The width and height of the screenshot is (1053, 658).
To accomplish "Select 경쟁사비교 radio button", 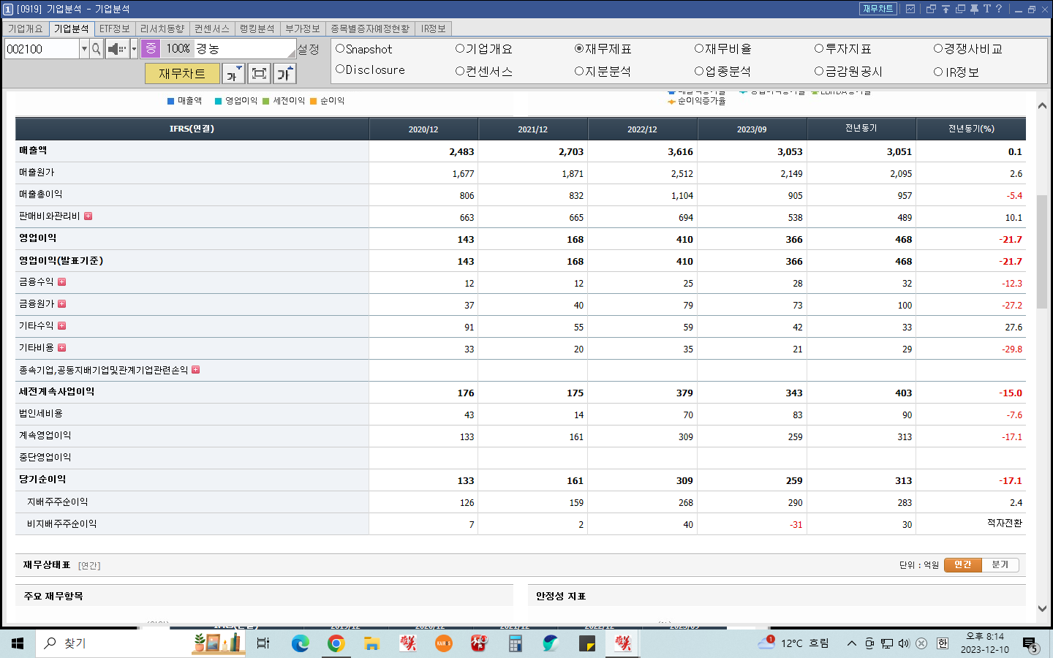I will [938, 49].
